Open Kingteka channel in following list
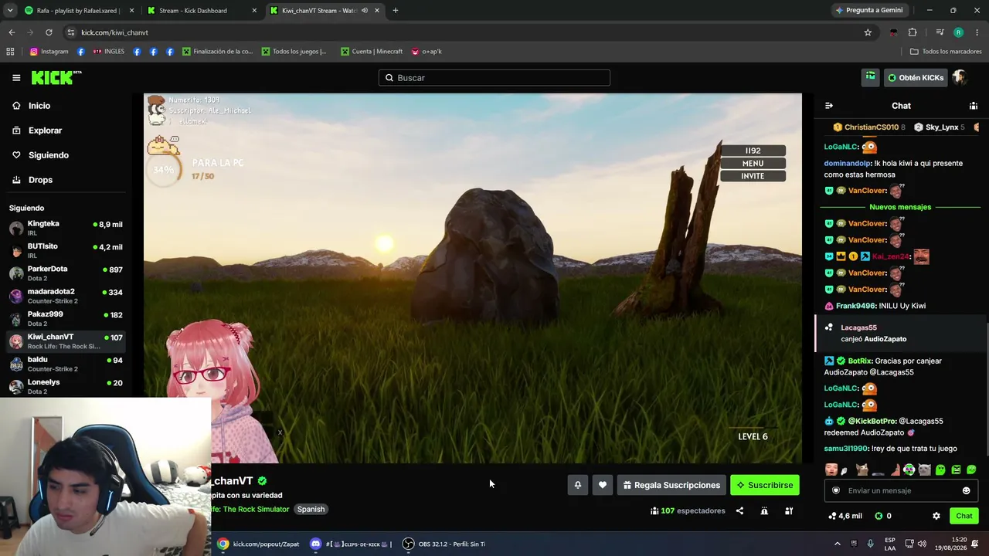 [66, 228]
